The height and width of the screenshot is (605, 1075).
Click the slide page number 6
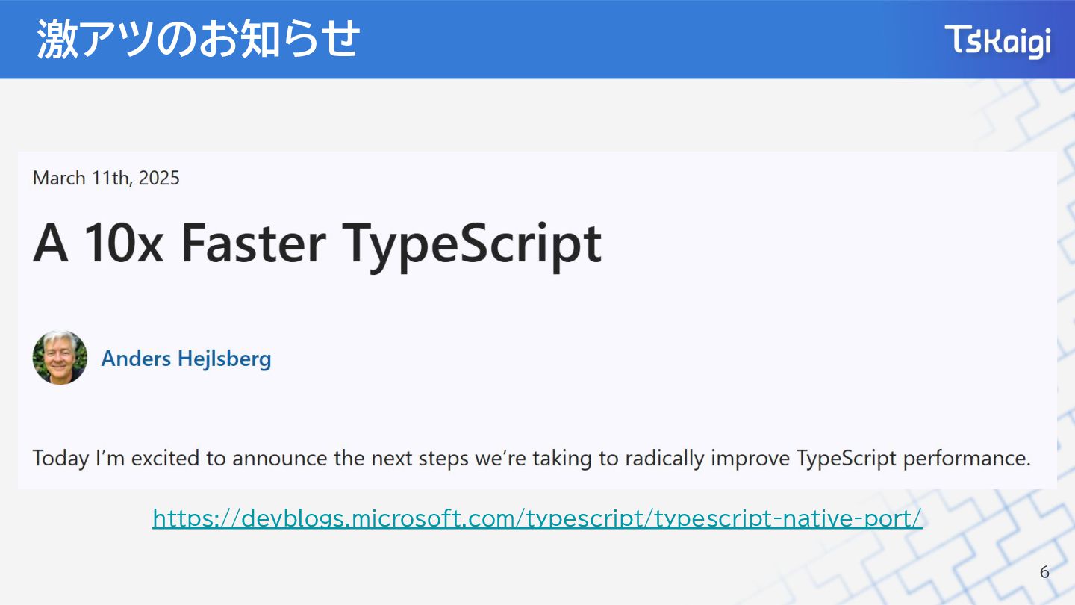click(1044, 573)
